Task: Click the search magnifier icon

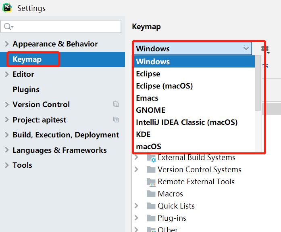Action: pos(8,27)
